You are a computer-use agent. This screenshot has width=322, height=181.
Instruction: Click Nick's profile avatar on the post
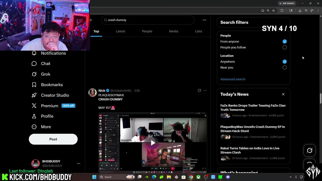click(93, 93)
